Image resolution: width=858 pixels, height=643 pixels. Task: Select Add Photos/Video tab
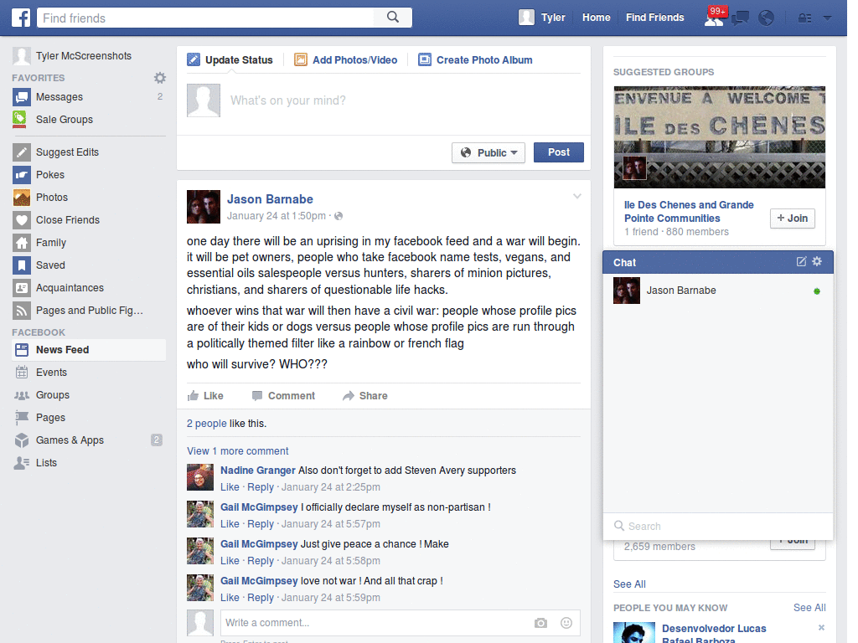(346, 59)
